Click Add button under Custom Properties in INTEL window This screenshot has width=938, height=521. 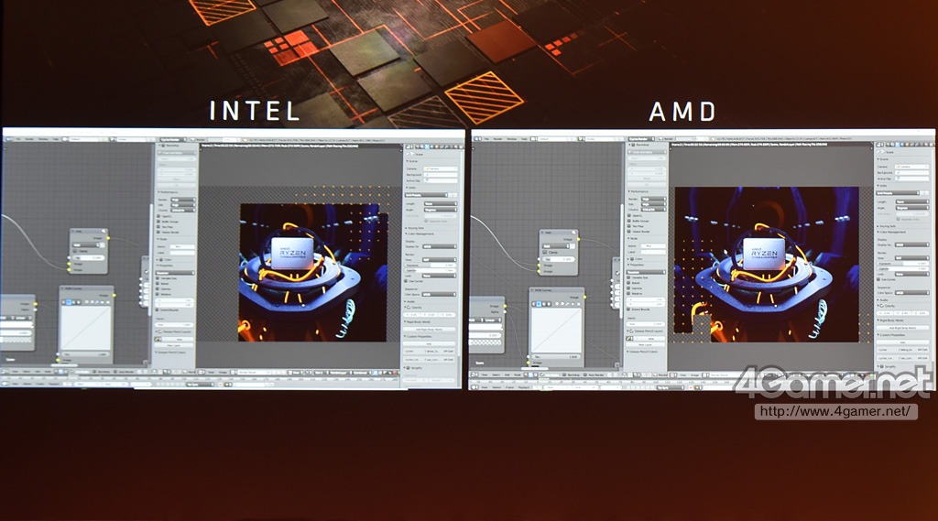(x=429, y=344)
